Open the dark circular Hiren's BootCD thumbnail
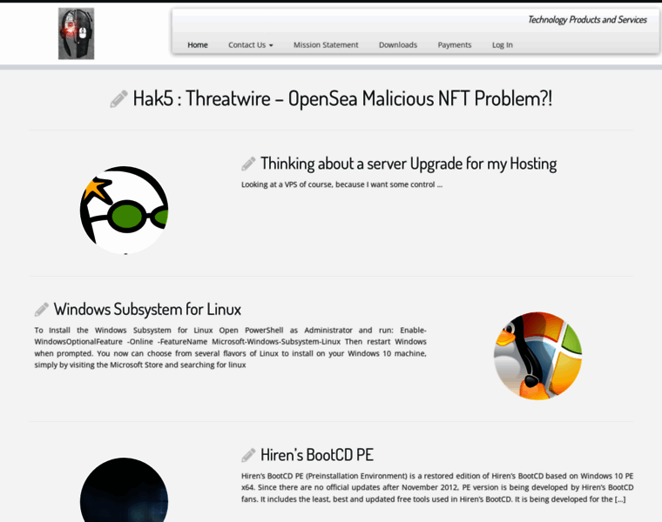This screenshot has width=662, height=522. 124,490
